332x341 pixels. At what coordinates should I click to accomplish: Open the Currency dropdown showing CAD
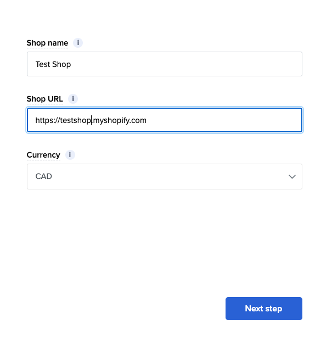tap(165, 176)
